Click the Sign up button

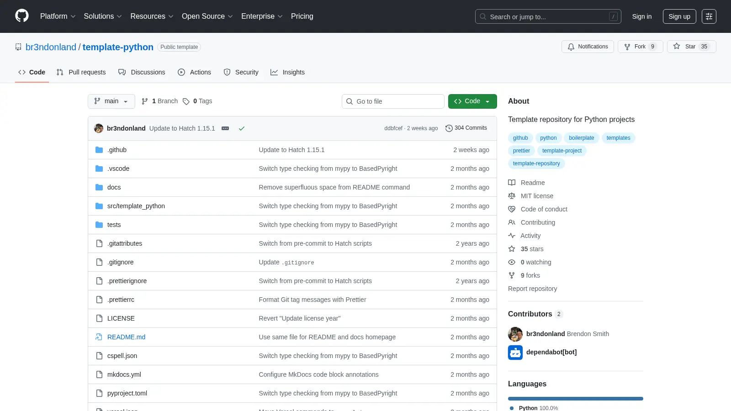[x=679, y=16]
